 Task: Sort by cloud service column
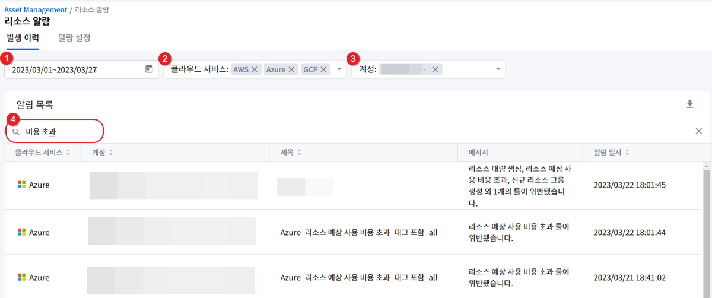pos(68,153)
